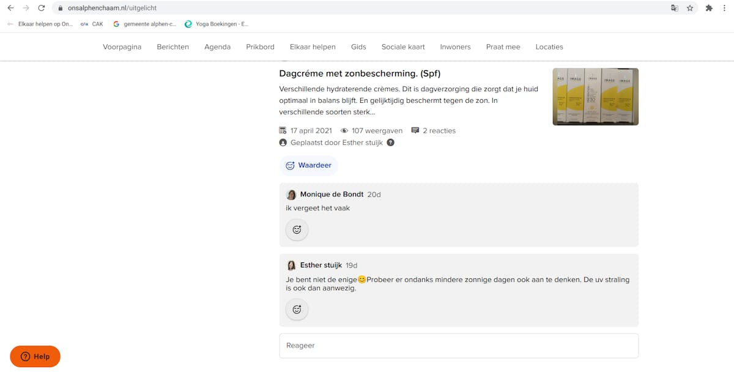Click emoji reaction under Esther's comment
The width and height of the screenshot is (734, 372).
297,310
